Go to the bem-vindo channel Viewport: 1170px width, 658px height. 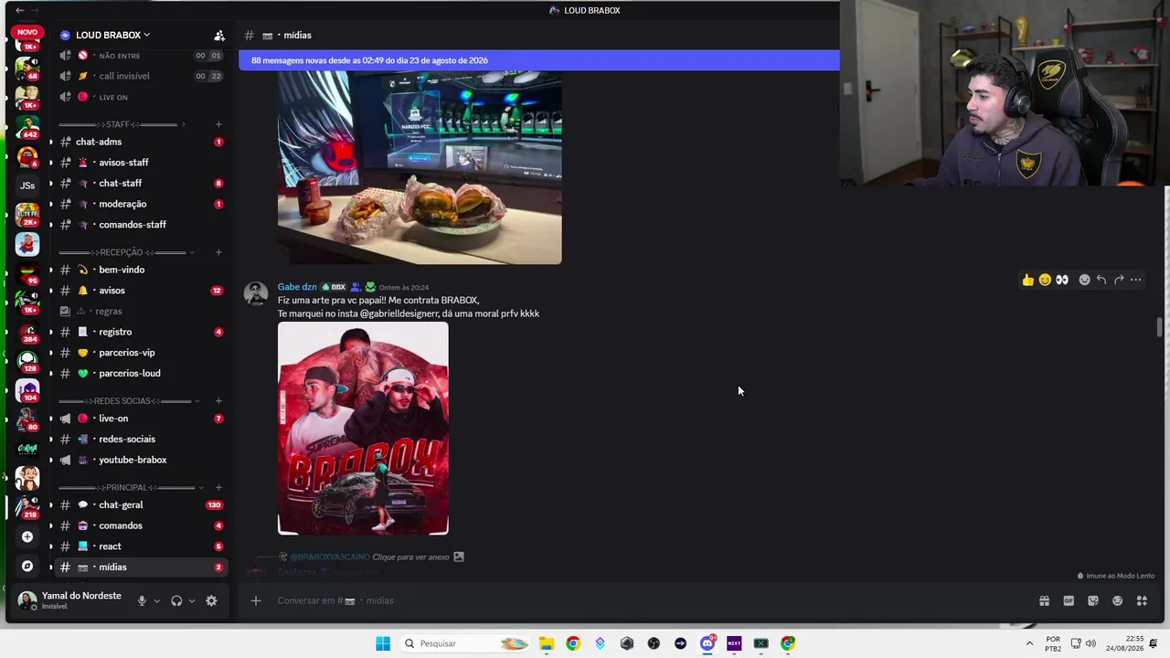[141, 270]
